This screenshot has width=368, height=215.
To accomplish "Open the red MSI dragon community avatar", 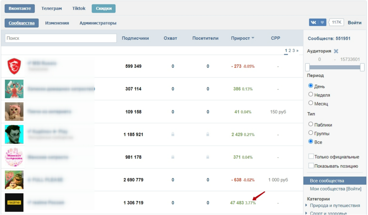I will pyautogui.click(x=14, y=67).
